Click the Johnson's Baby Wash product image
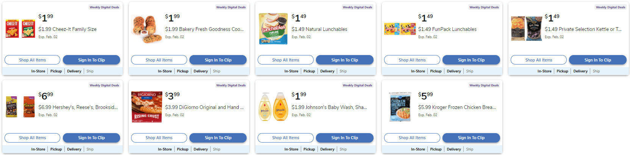Screen dimensions: 630x155 [273, 107]
